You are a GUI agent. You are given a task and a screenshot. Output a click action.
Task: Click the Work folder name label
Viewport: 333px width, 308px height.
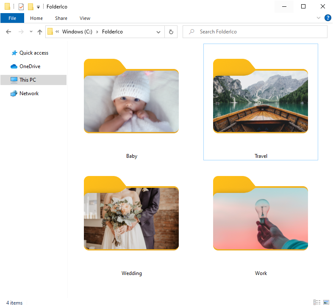tap(261, 273)
